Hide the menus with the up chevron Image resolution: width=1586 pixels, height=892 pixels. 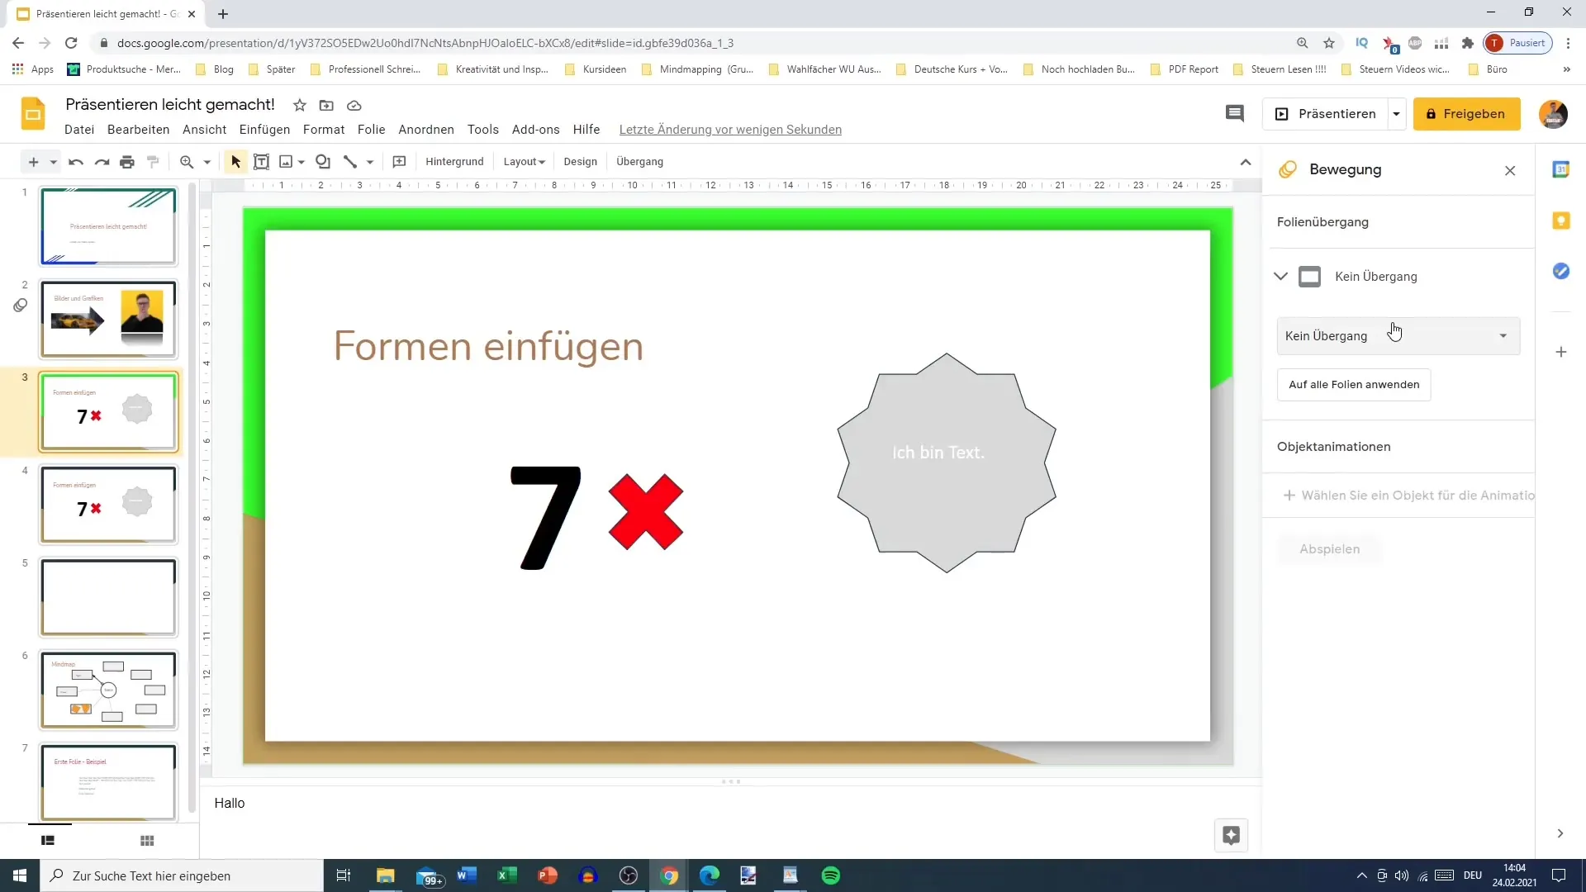coord(1246,162)
